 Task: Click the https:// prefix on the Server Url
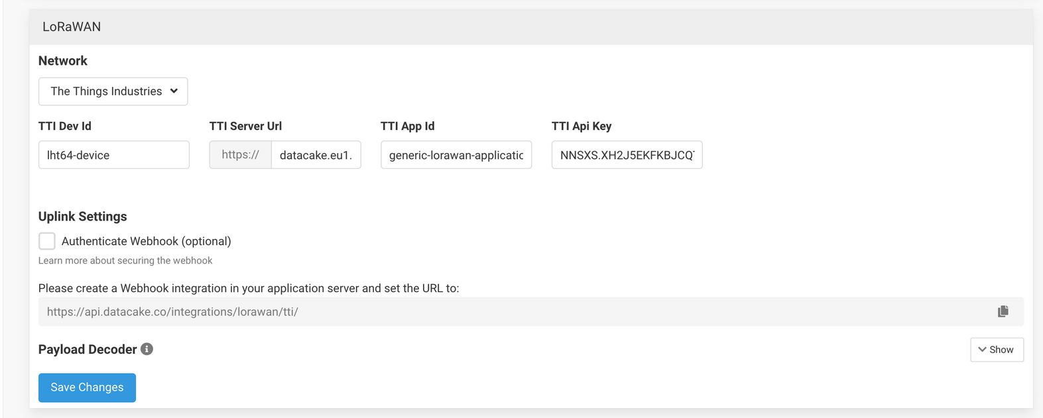[241, 154]
